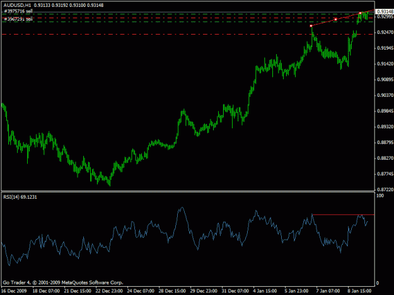The height and width of the screenshot is (295, 394).
Task: Click the 0.92995 price axis label
Action: coord(385,16)
